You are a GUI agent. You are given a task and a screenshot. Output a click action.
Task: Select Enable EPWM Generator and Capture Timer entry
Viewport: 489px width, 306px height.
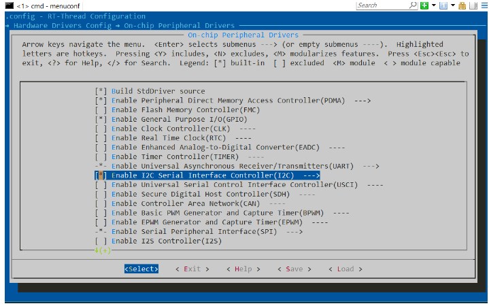coord(207,222)
